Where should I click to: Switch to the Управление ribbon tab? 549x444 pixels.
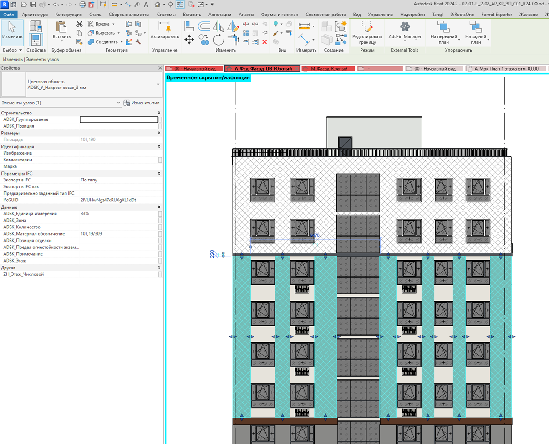pyautogui.click(x=381, y=15)
